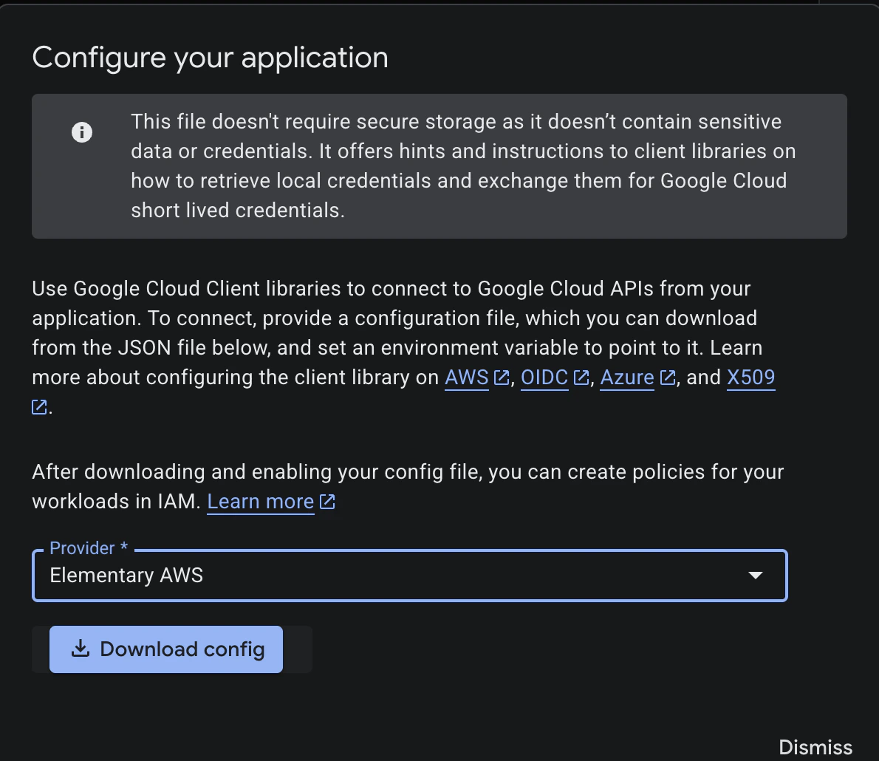The height and width of the screenshot is (761, 879).
Task: Click the wrapped link icon below the X509 line
Action: [39, 406]
